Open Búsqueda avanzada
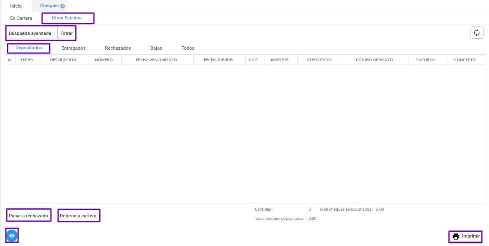489x246 pixels. click(30, 33)
